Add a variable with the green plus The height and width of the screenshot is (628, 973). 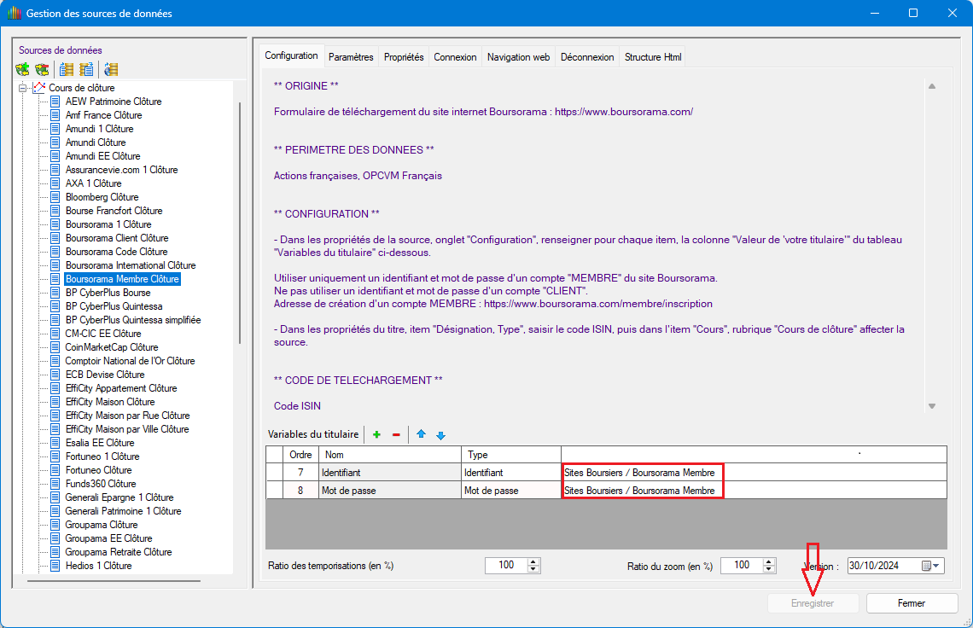[376, 435]
